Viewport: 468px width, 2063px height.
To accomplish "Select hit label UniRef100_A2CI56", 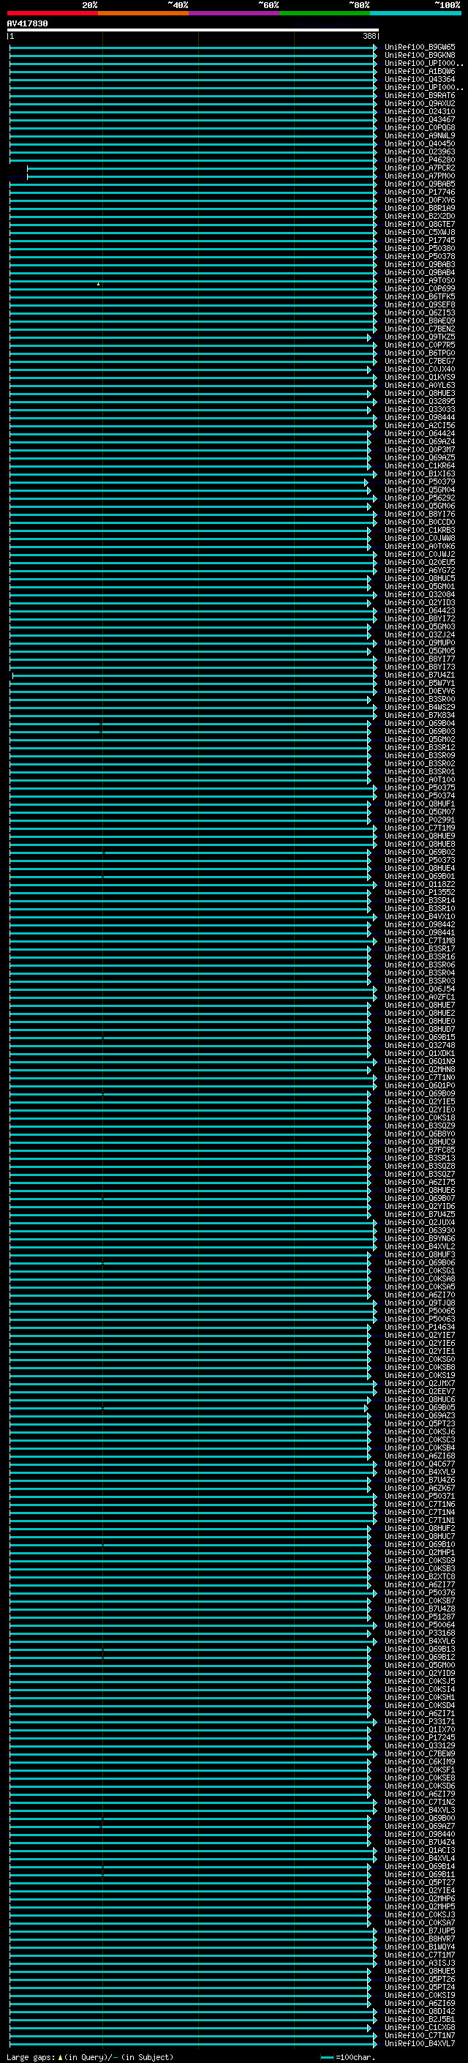I will [420, 425].
